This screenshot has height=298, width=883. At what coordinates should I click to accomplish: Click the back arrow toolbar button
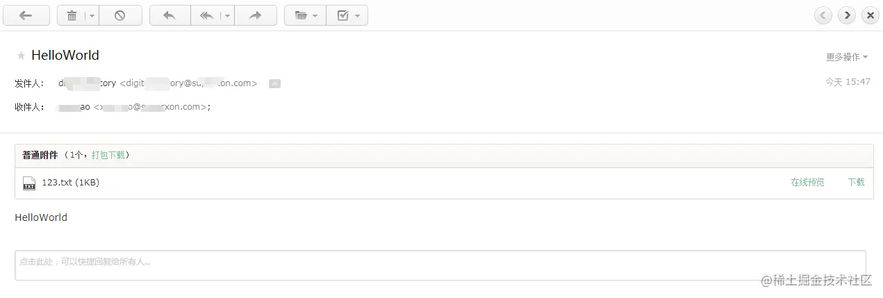coord(26,15)
